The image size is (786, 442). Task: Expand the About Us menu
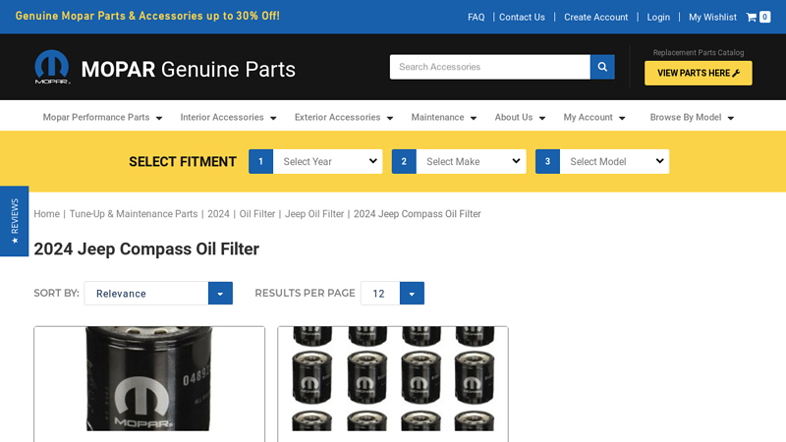(520, 117)
